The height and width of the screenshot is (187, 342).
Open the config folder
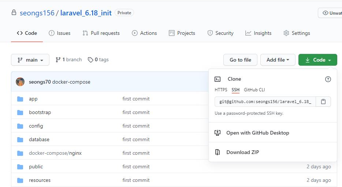36,126
